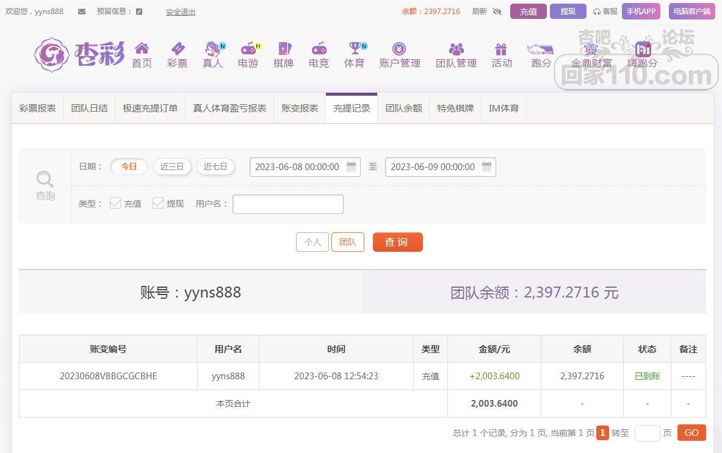The width and height of the screenshot is (722, 453).
Task: Open the 电游 gamepad icon
Action: coord(248,49)
